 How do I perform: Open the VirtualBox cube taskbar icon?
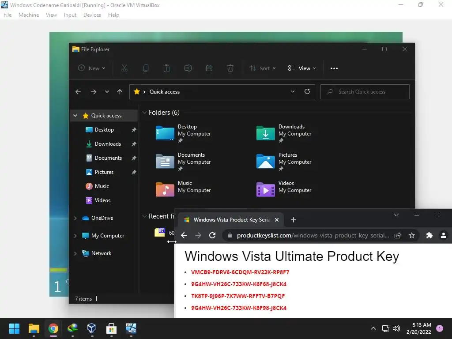point(92,328)
